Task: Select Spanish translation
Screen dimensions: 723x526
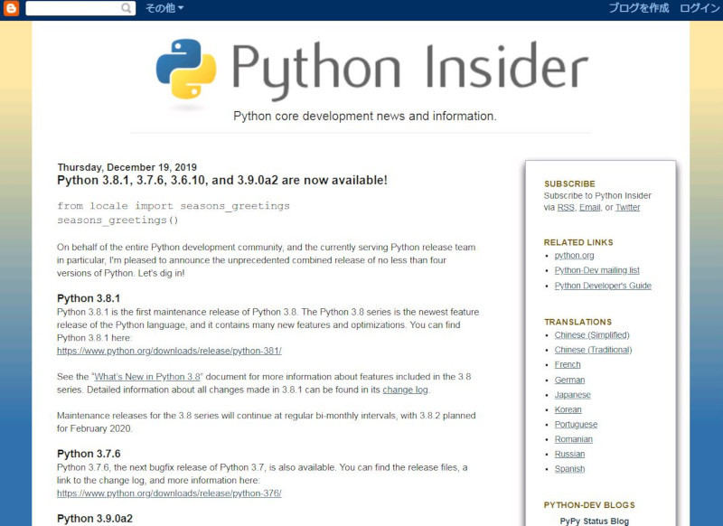Action: (x=569, y=469)
